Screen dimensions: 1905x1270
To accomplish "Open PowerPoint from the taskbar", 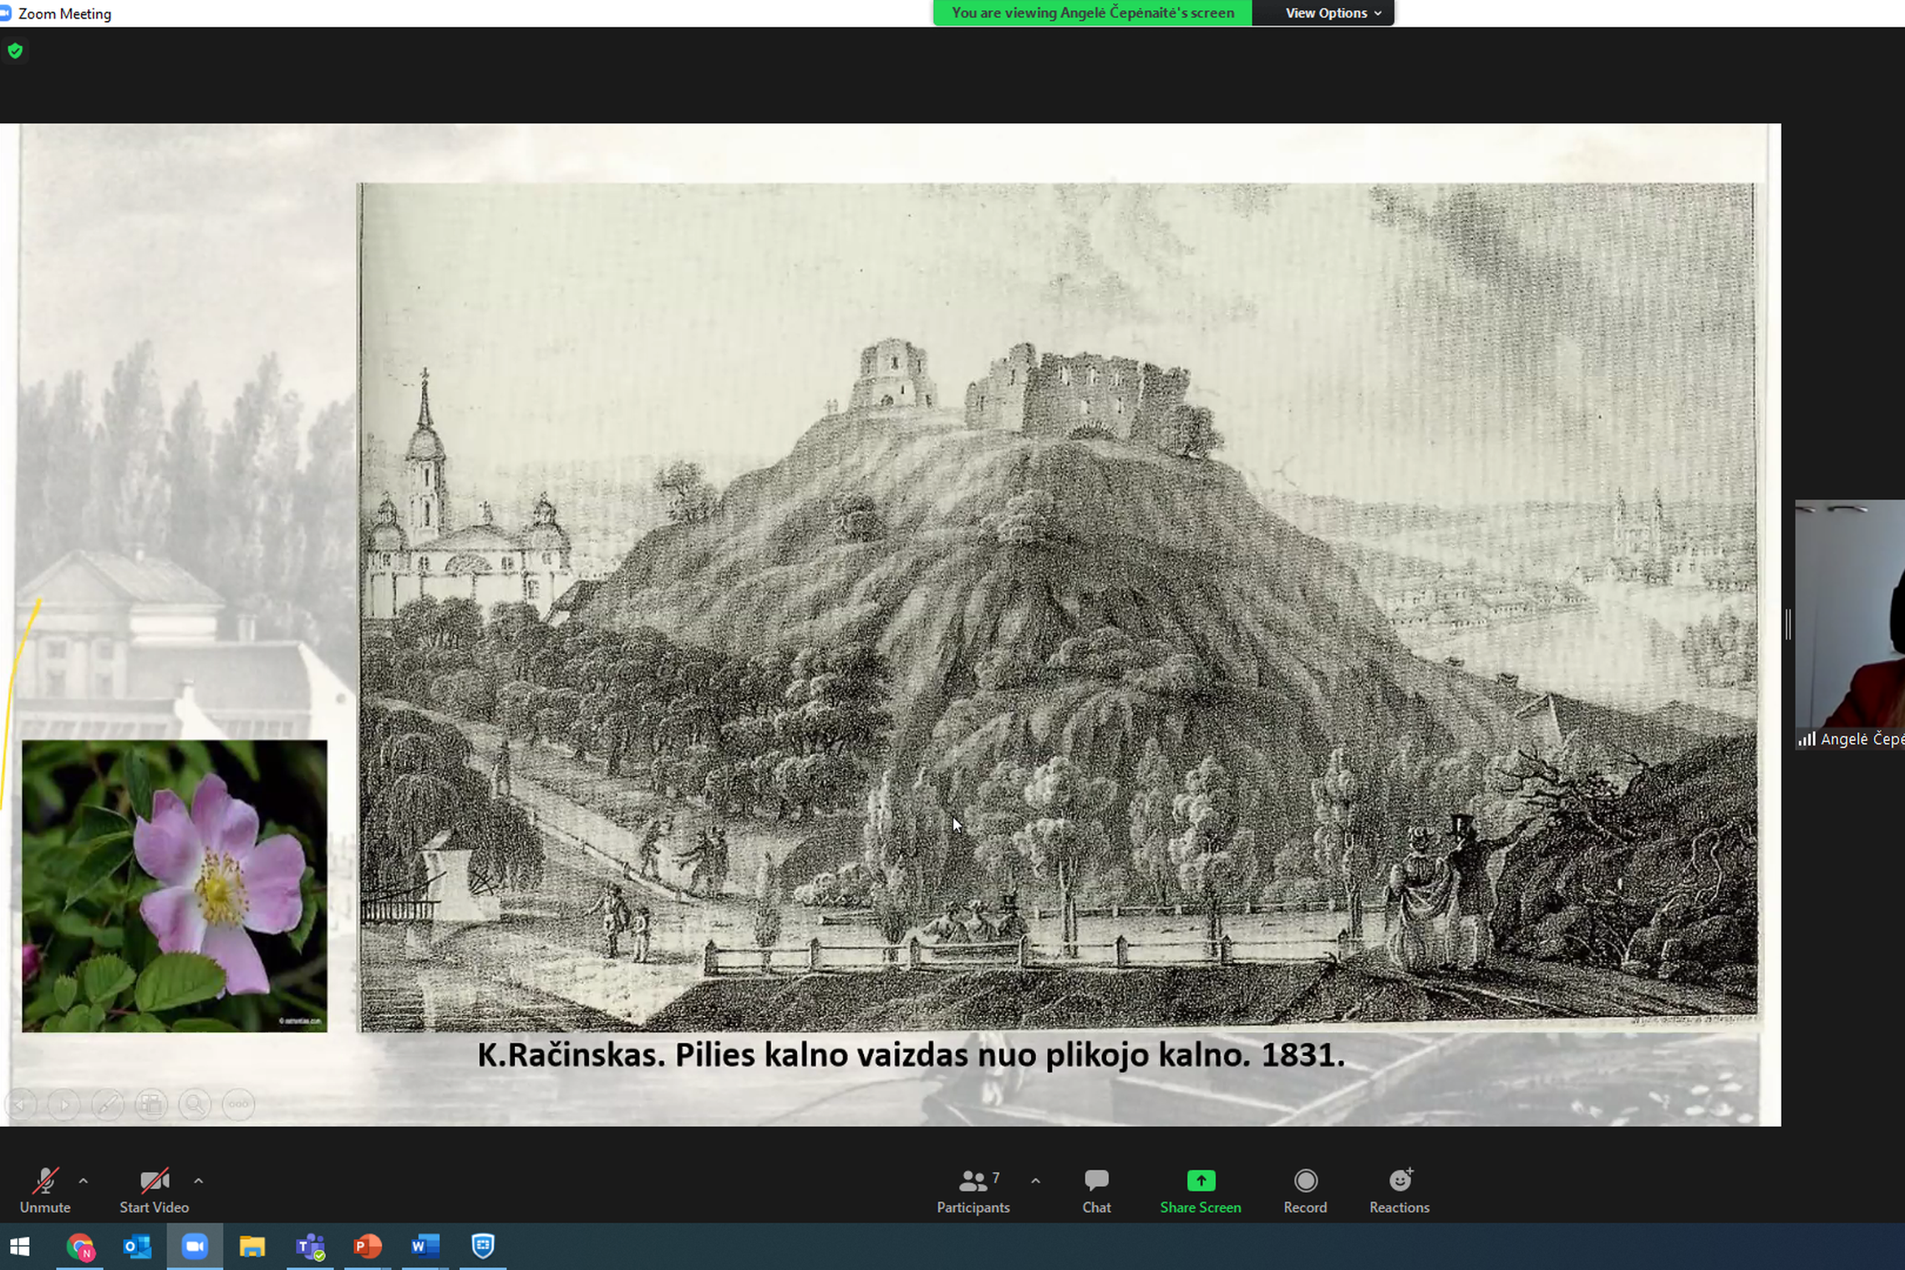I will click(x=368, y=1247).
